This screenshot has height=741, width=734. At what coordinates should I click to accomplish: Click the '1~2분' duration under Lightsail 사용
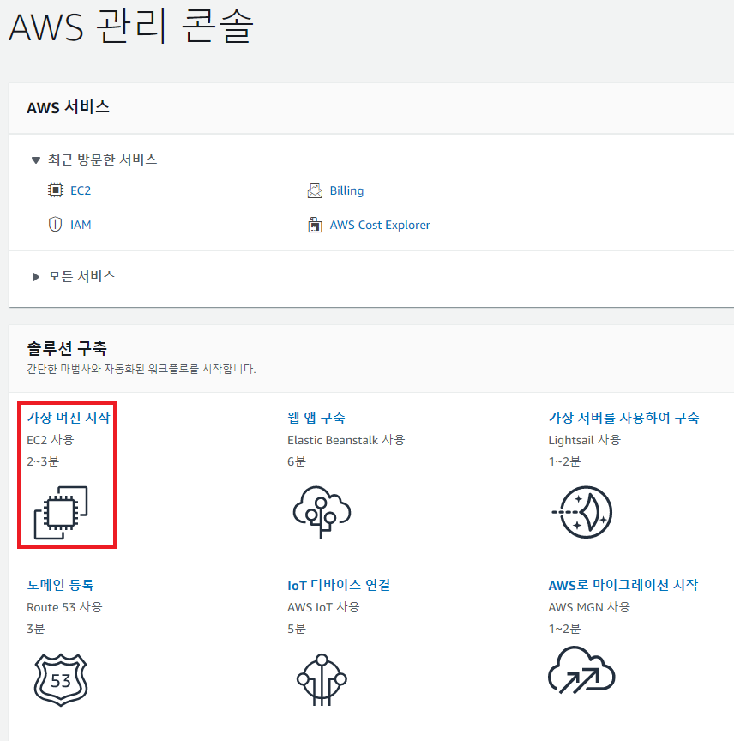point(564,461)
